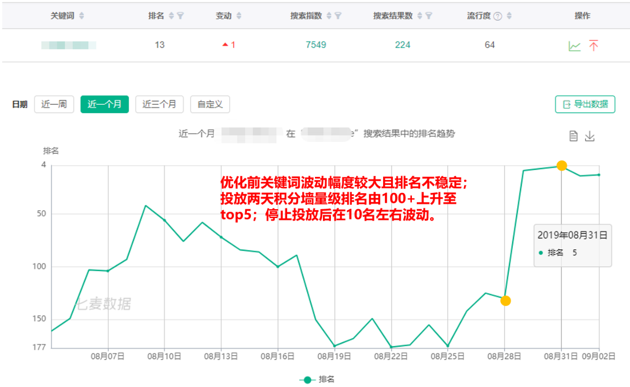
Task: Download the chart as image icon
Action: coord(590,136)
